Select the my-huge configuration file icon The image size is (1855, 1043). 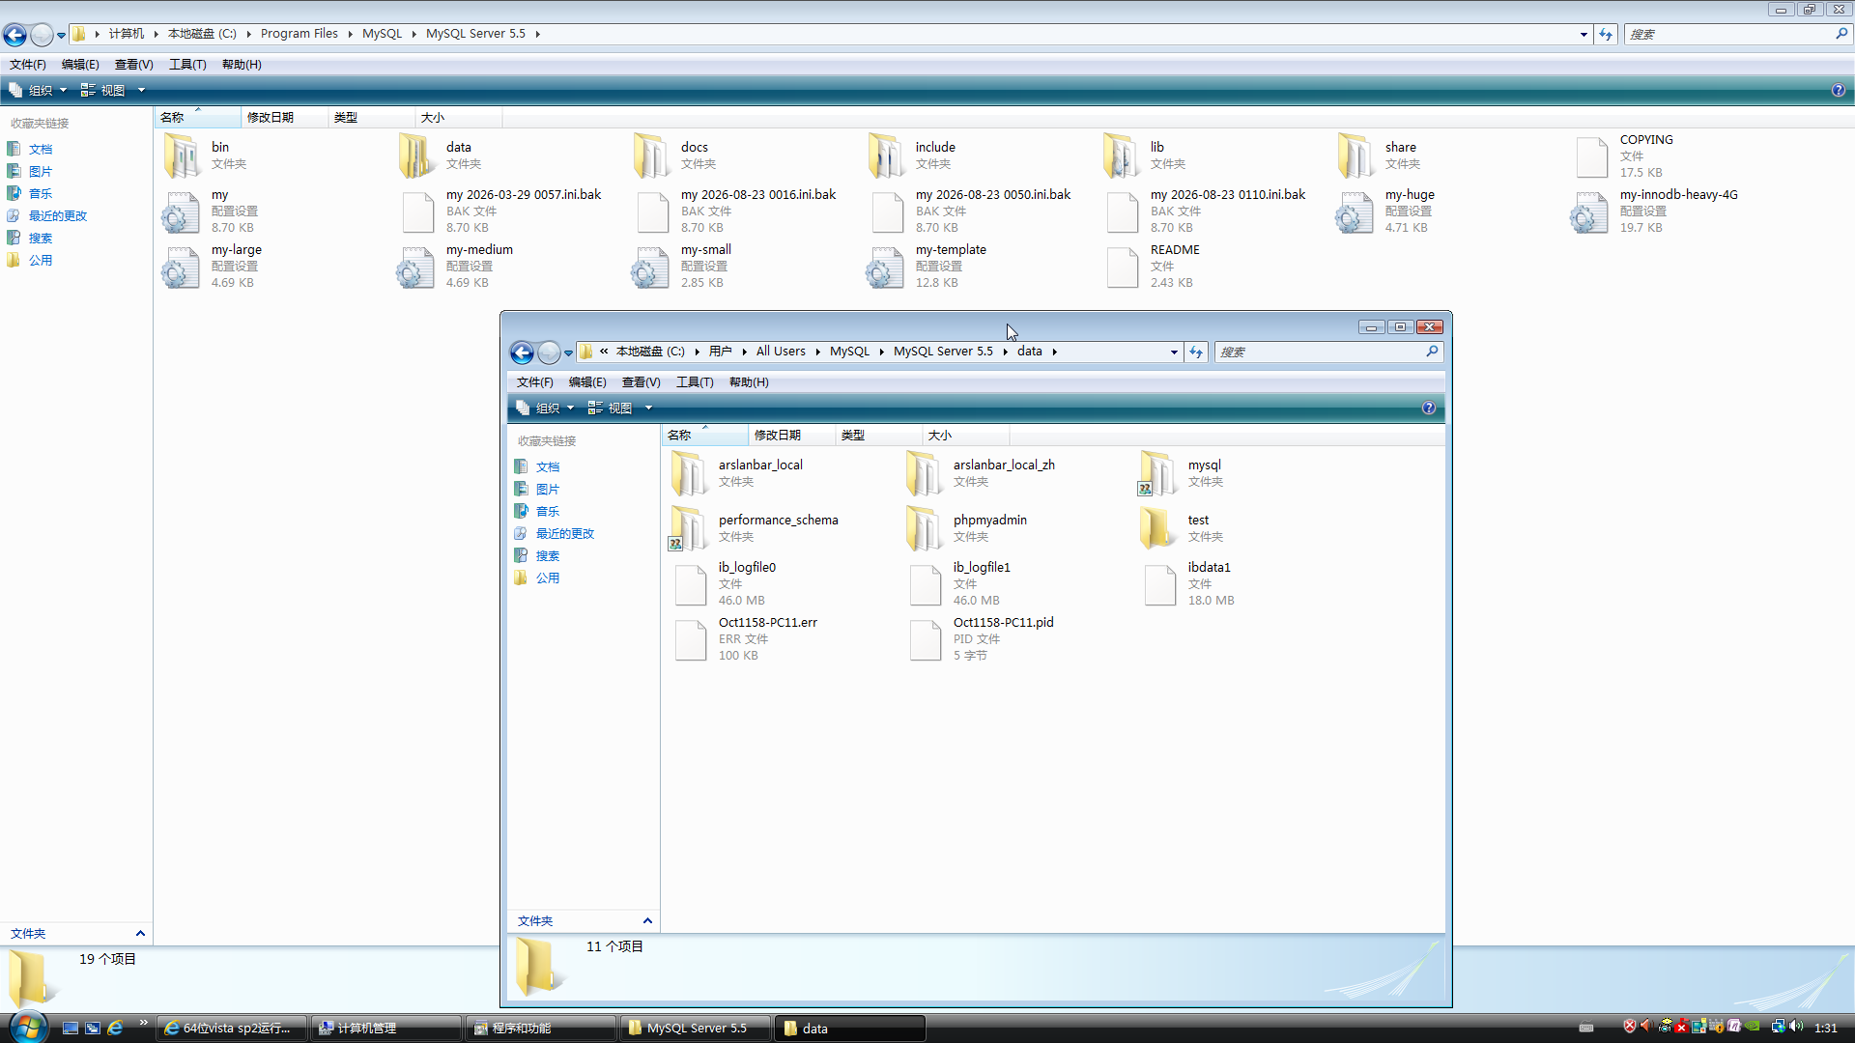tap(1355, 212)
